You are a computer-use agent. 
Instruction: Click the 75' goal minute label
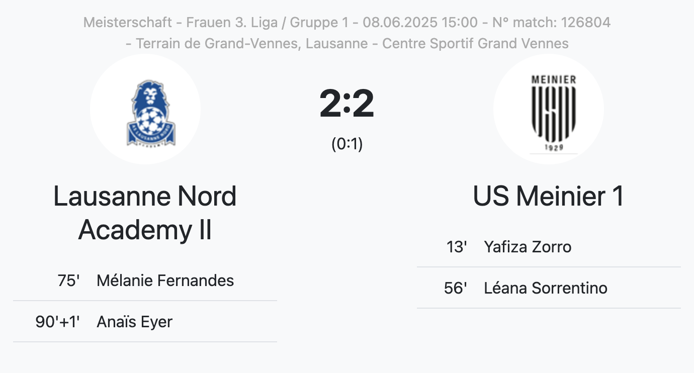point(69,281)
